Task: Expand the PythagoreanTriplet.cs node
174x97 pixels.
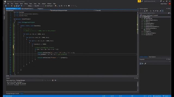Action: [x=142, y=33]
